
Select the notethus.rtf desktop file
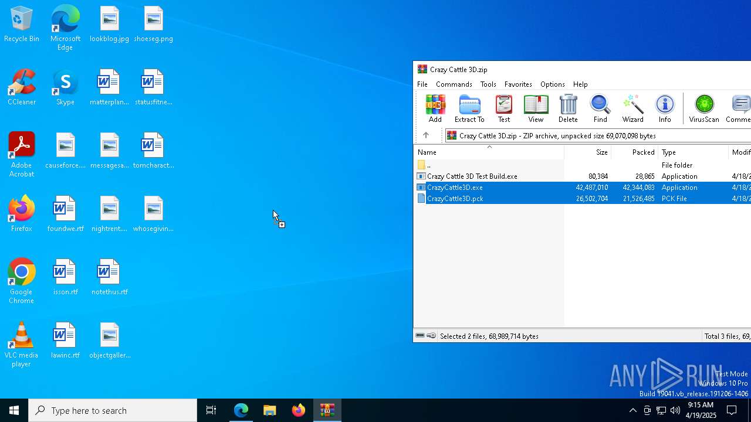click(109, 277)
